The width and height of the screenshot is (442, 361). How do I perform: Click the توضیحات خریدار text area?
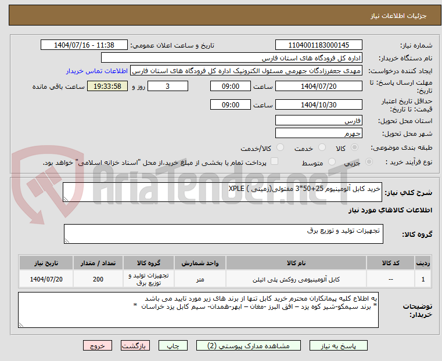198,310
